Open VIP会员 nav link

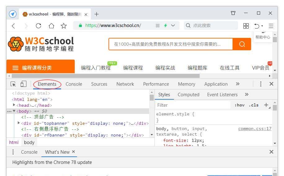[x=261, y=68]
